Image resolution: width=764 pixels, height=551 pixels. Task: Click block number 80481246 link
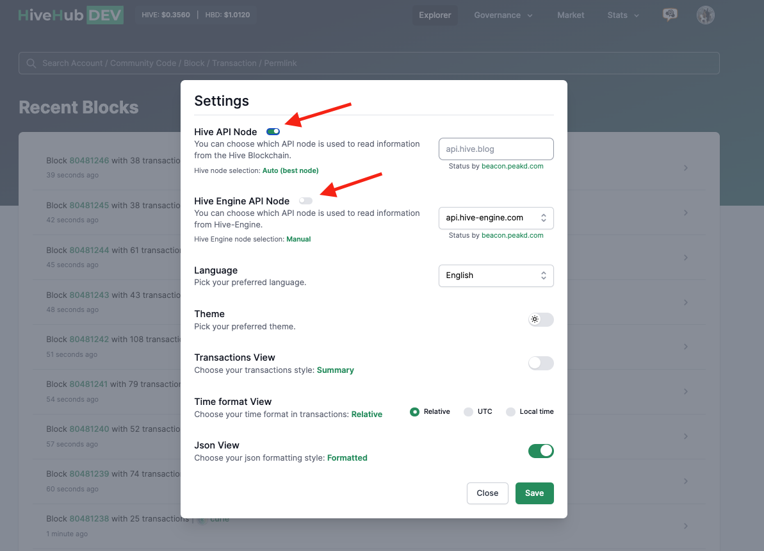pos(89,160)
